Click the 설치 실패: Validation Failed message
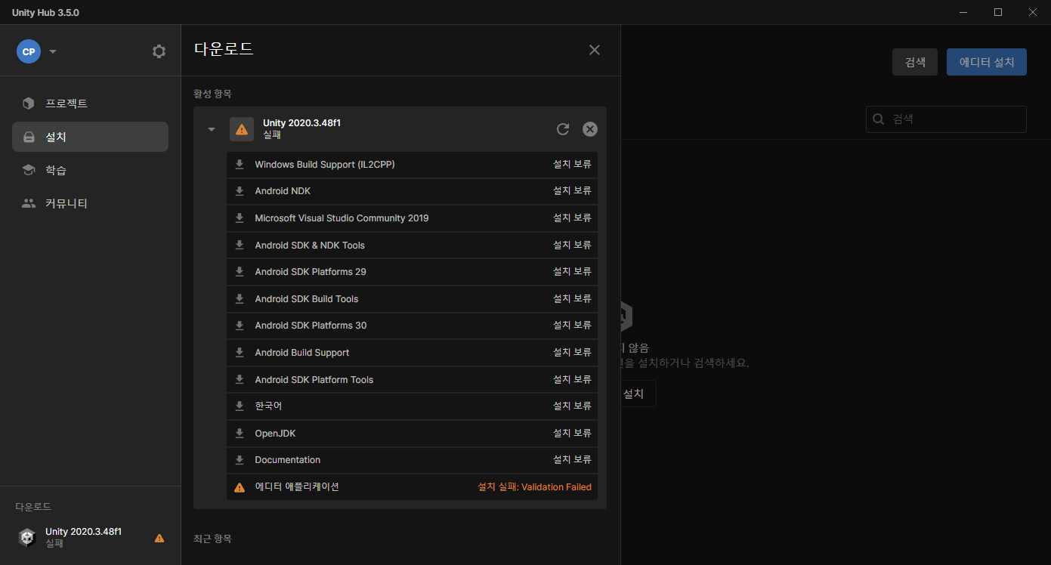 click(535, 487)
